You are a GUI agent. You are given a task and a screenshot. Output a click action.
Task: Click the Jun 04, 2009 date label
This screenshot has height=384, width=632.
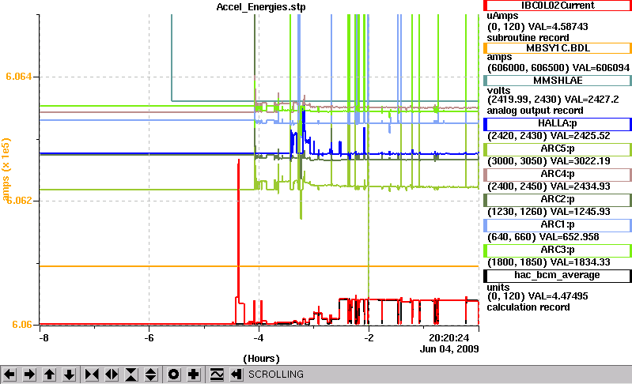point(449,349)
